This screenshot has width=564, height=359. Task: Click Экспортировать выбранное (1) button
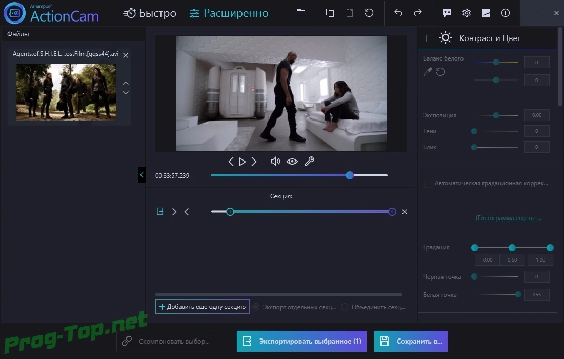[301, 341]
